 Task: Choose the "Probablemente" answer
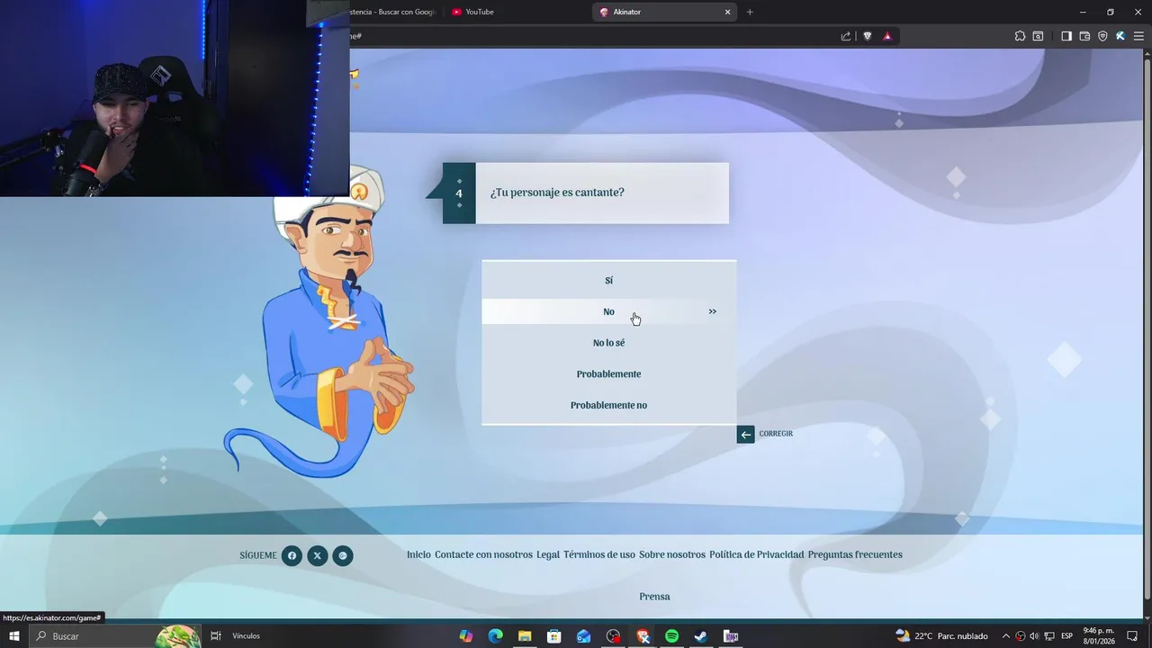coord(608,373)
